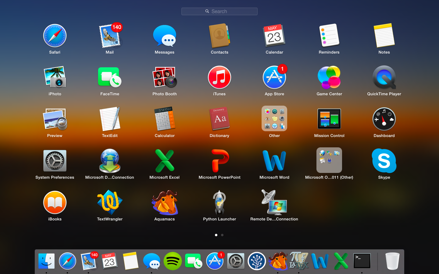The width and height of the screenshot is (439, 274).
Task: Open Terminal from the Dock
Action: pos(362,261)
